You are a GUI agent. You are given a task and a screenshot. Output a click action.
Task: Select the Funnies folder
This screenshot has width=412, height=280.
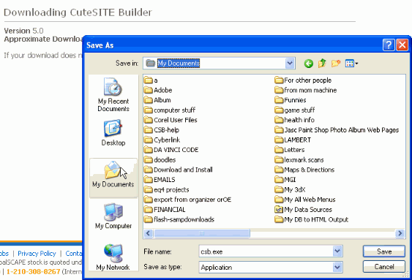click(x=291, y=100)
